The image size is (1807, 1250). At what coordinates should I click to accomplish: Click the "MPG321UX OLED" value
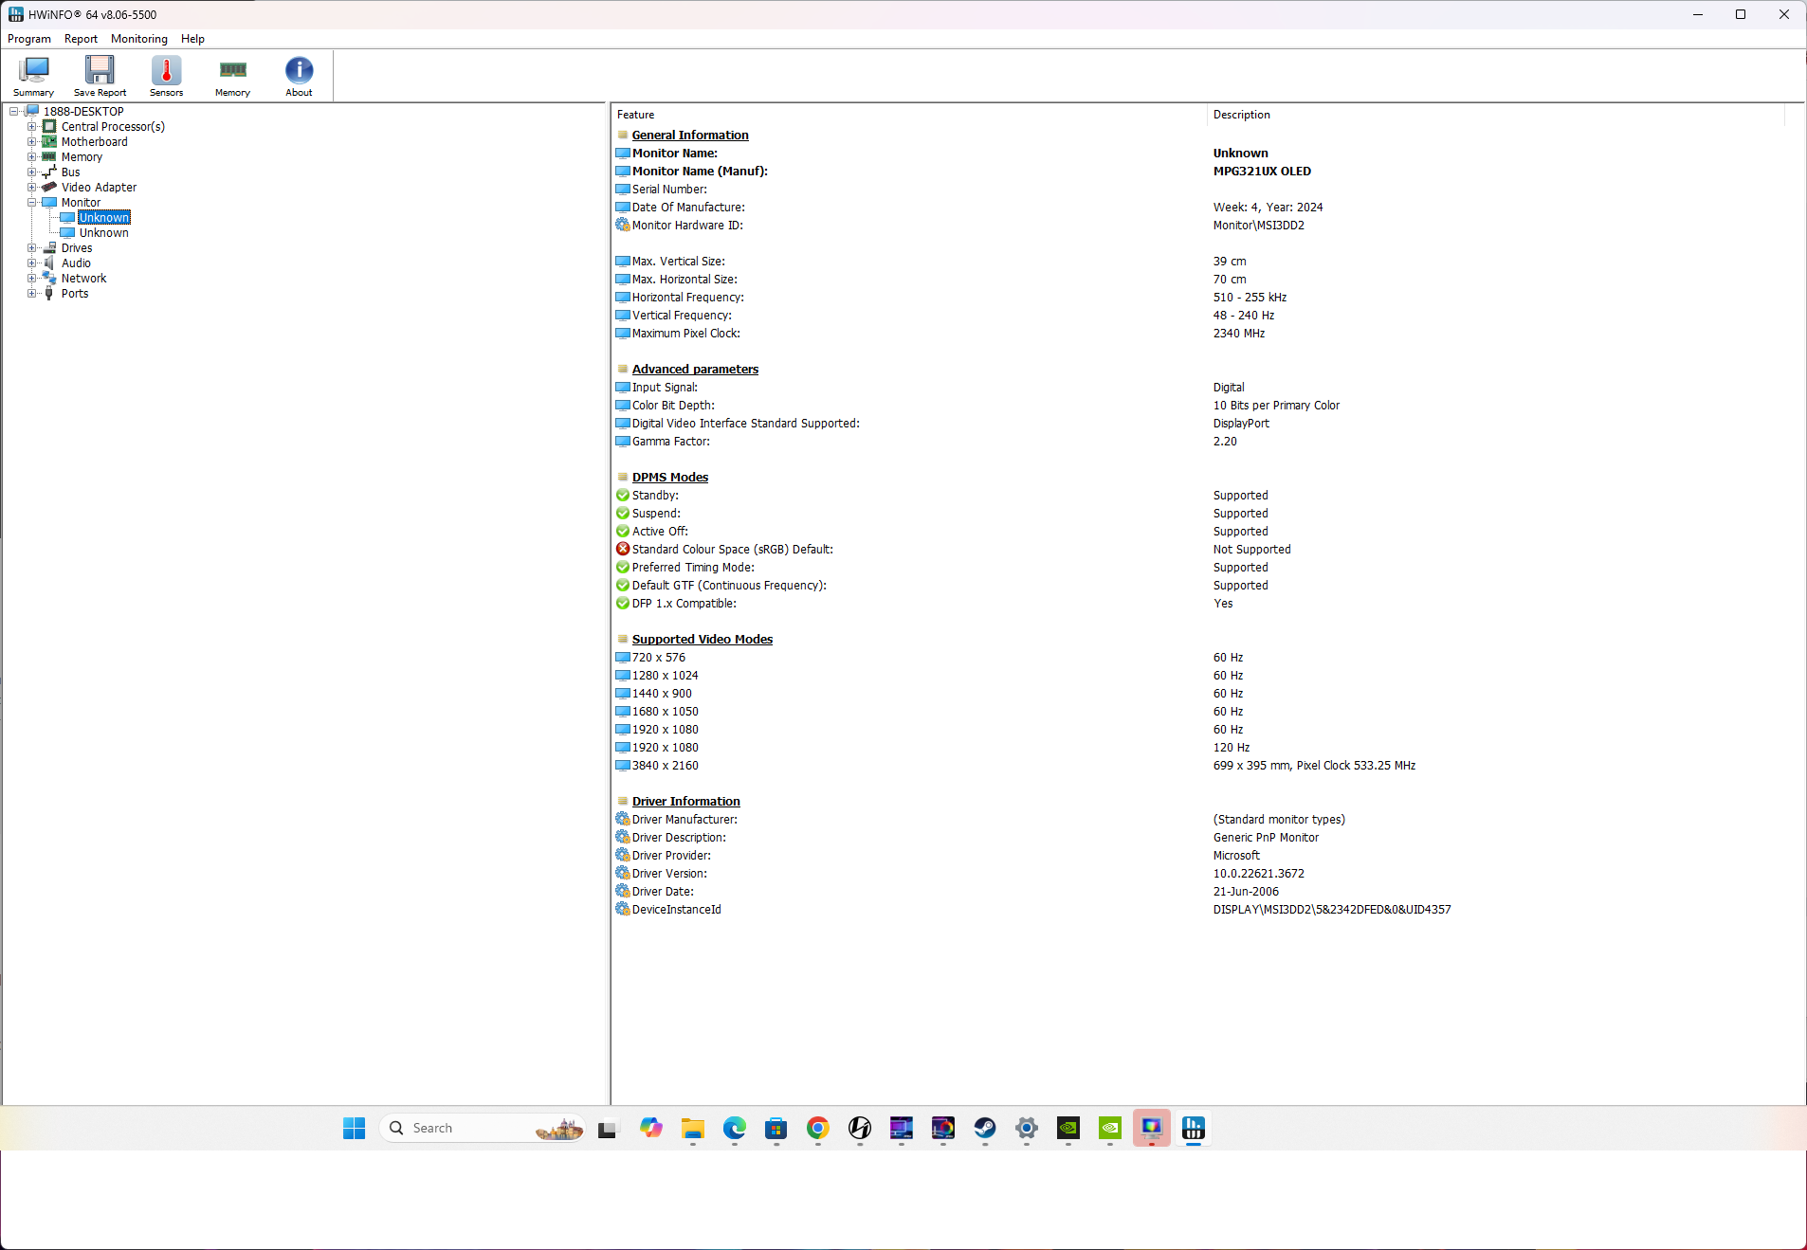1262,172
